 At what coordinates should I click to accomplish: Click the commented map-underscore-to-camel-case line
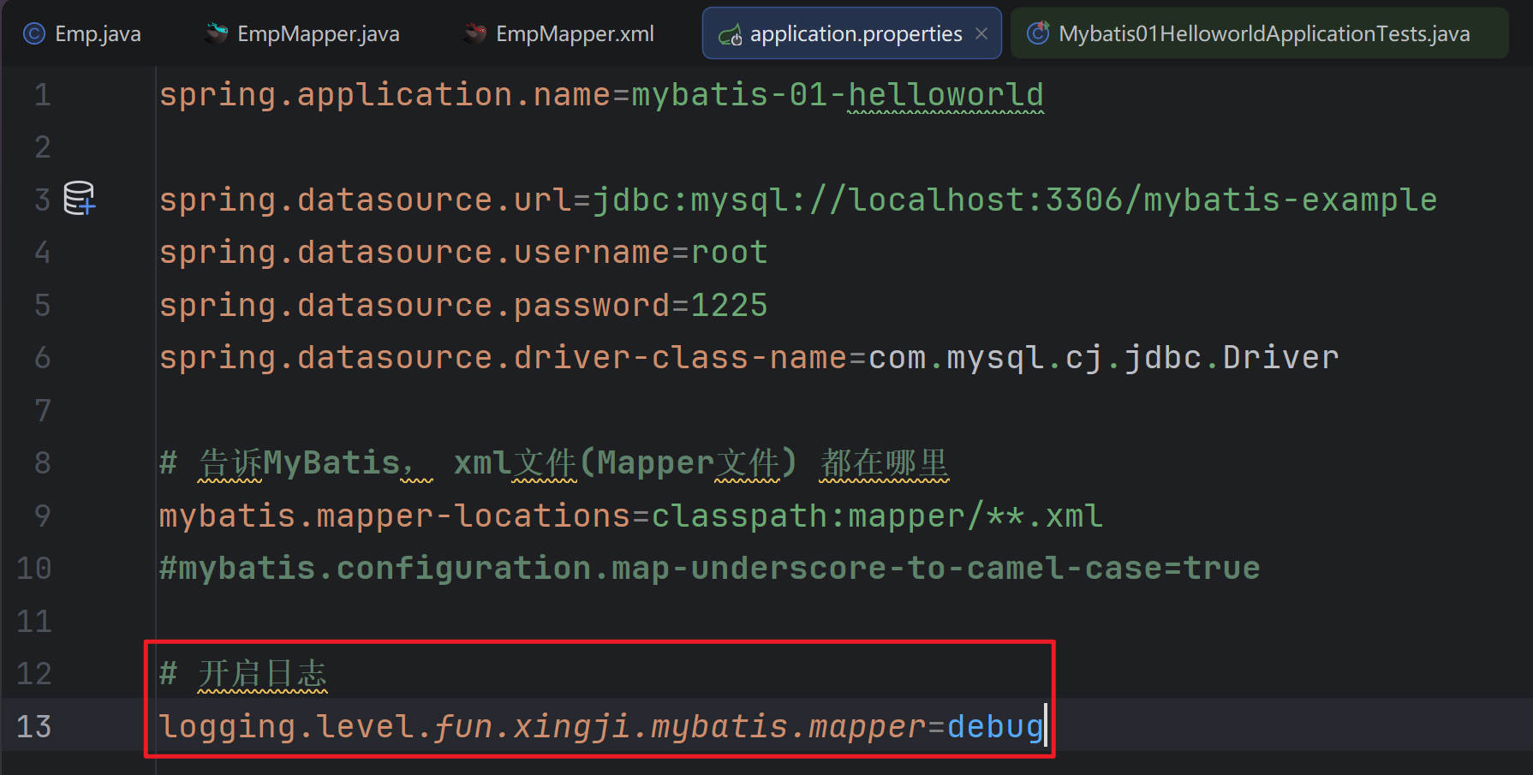pyautogui.click(x=709, y=568)
